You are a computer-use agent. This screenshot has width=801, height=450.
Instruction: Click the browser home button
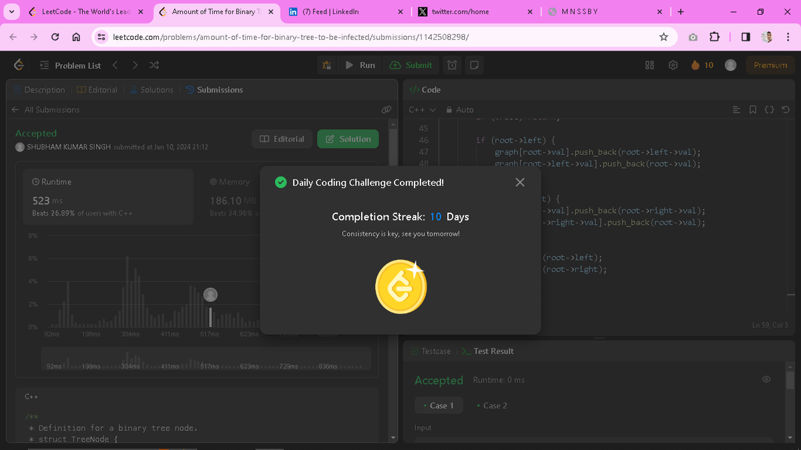click(x=76, y=37)
